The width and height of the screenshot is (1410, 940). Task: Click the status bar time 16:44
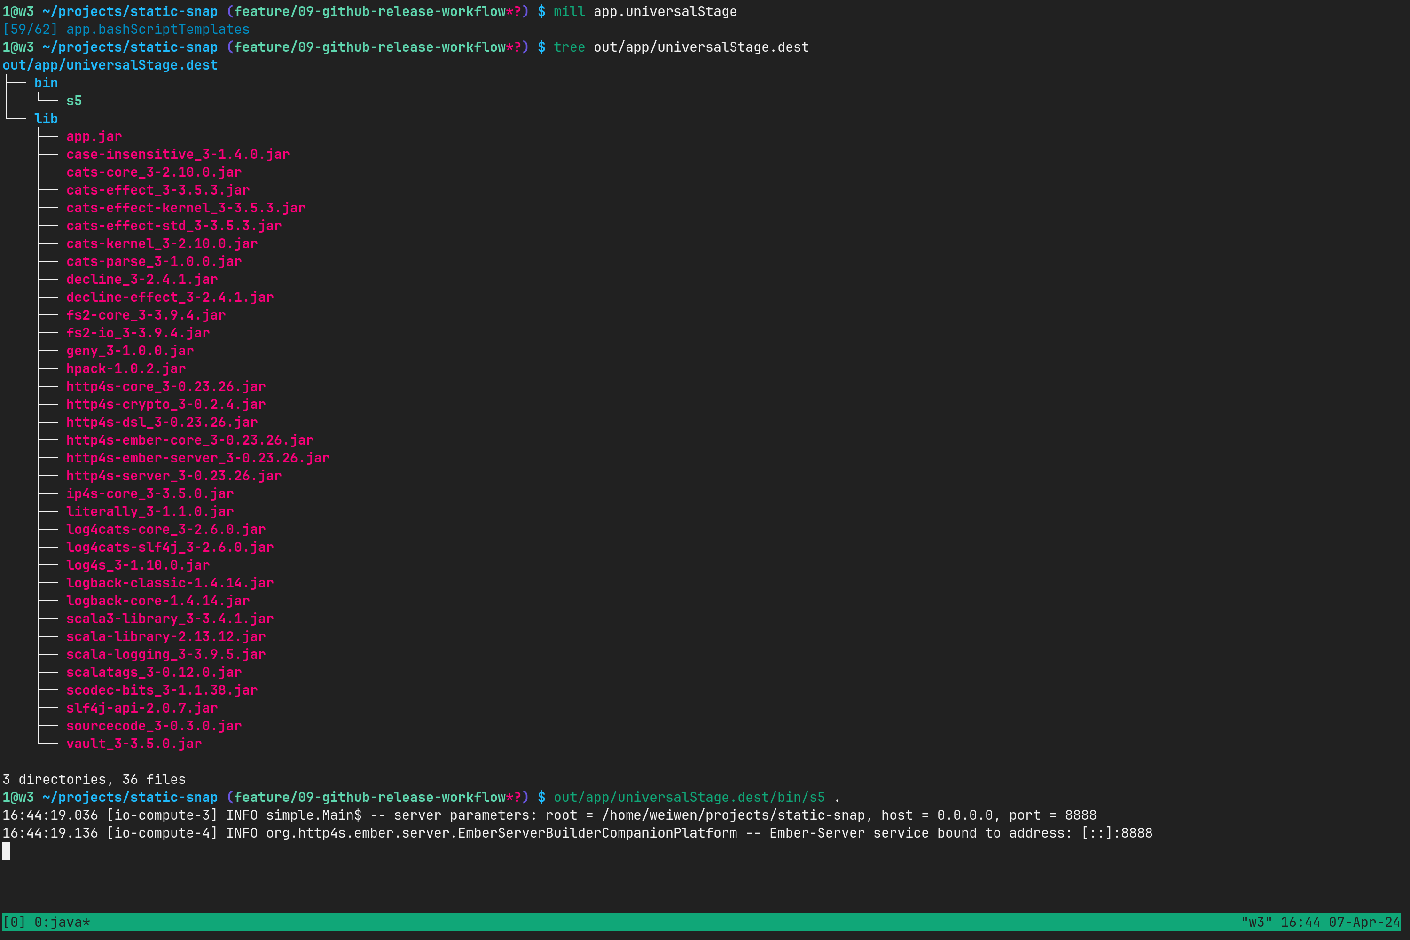1300,922
